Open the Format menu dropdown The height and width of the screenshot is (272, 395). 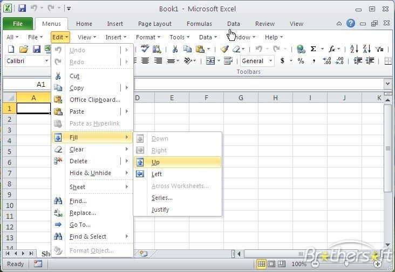148,37
